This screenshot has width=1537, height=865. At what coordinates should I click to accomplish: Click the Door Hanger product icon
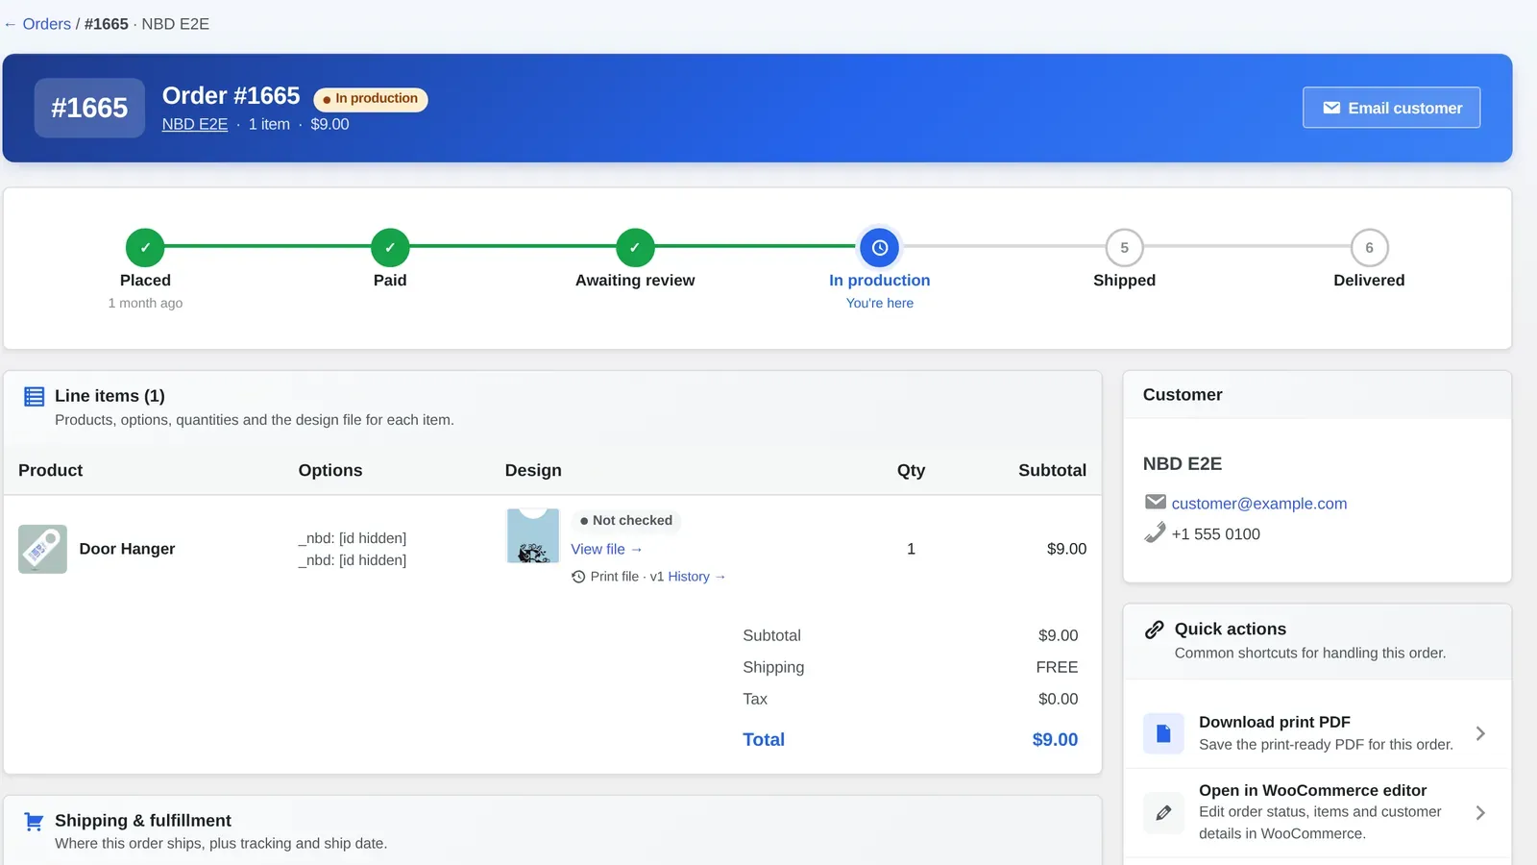coord(42,549)
